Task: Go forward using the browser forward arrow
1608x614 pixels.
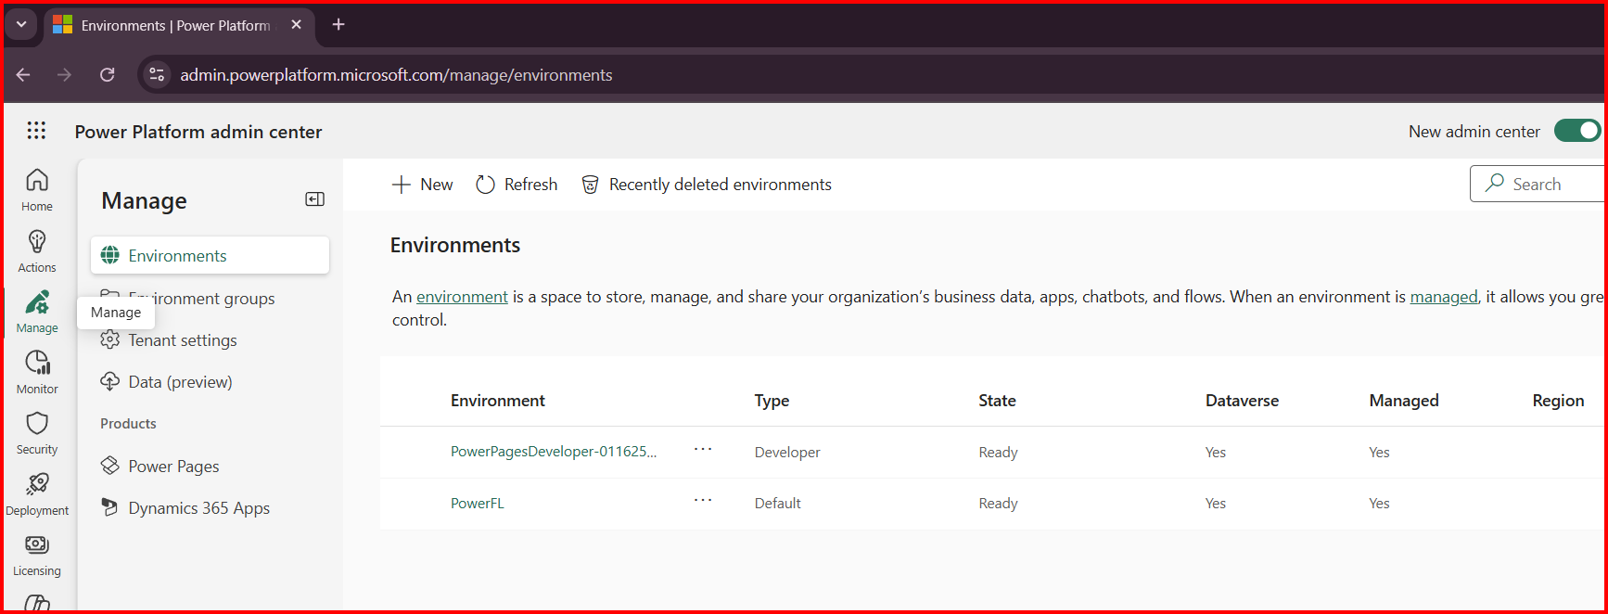Action: 64,75
